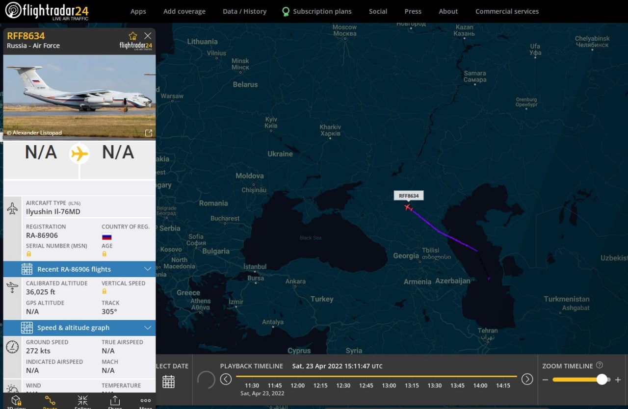Click the calendar icon on Recent flights bar
The height and width of the screenshot is (409, 628).
coord(27,269)
